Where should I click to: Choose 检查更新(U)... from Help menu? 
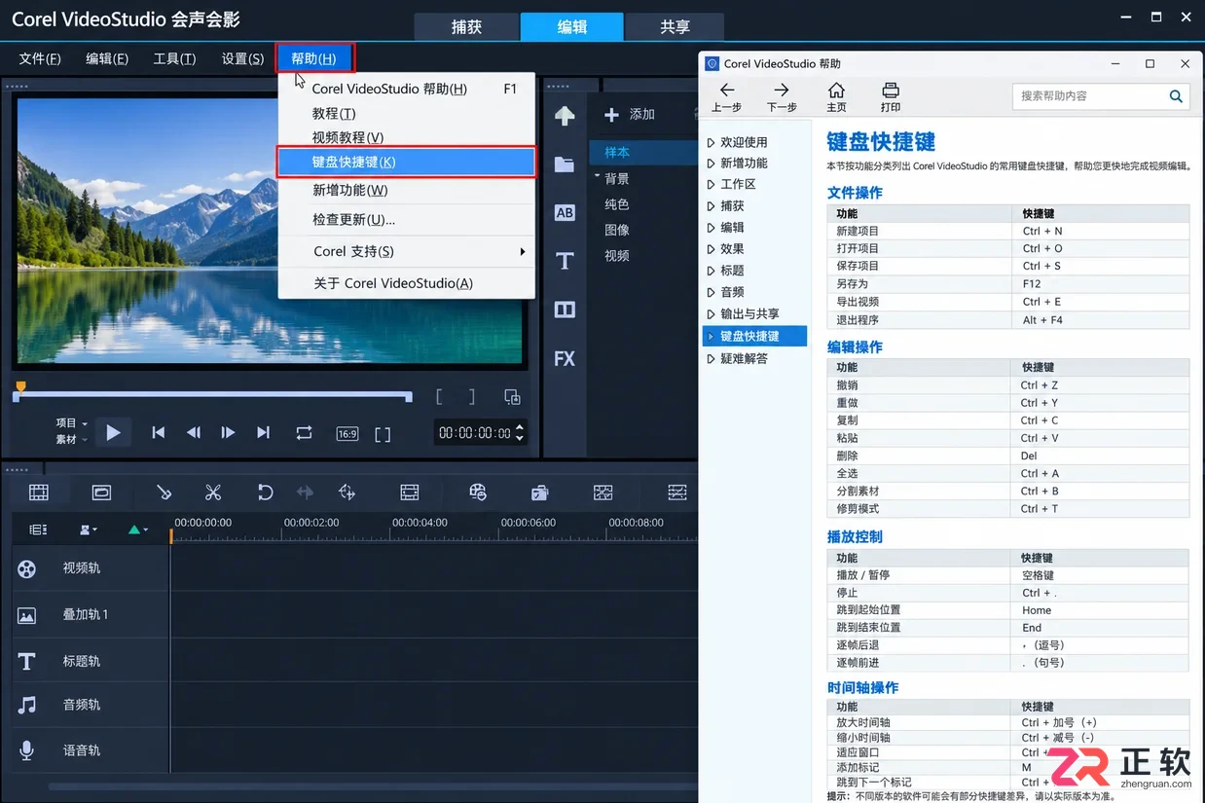pos(407,219)
